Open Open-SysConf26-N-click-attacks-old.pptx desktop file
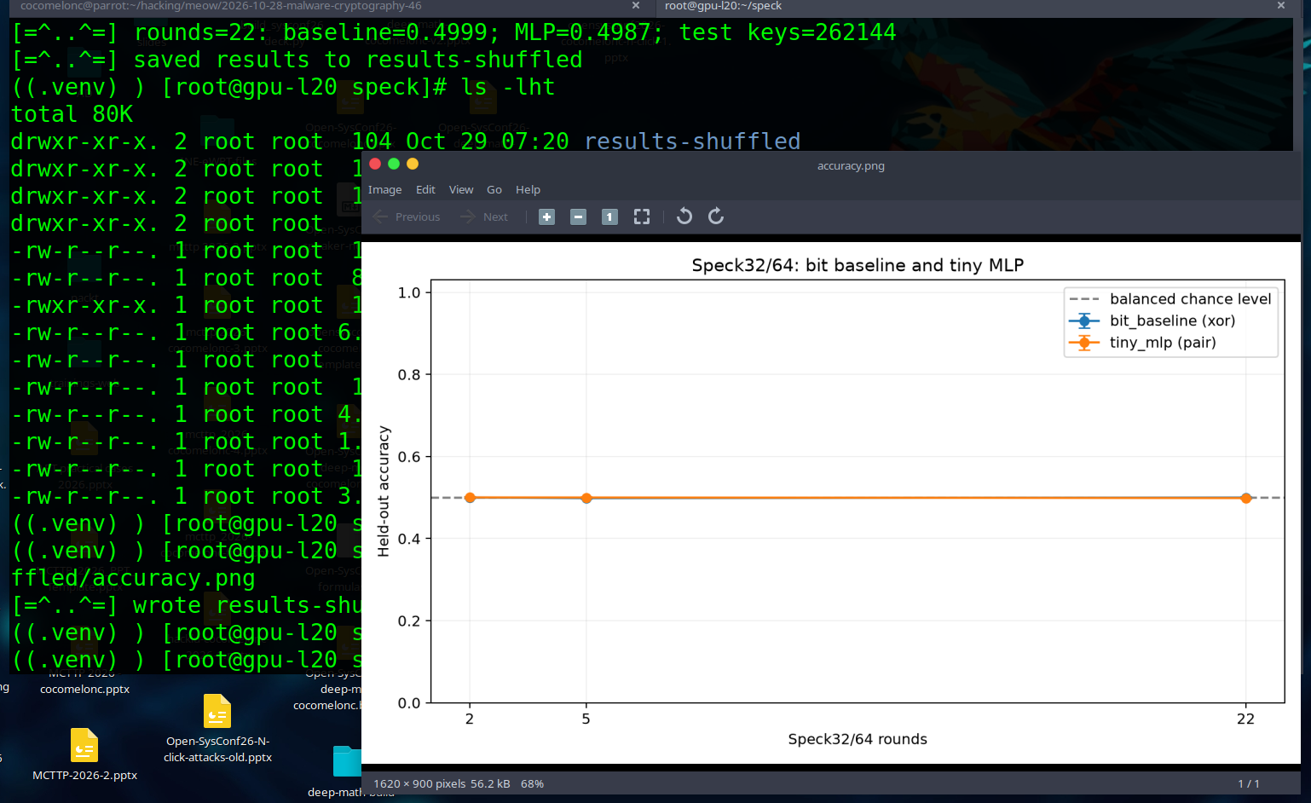 click(x=217, y=729)
